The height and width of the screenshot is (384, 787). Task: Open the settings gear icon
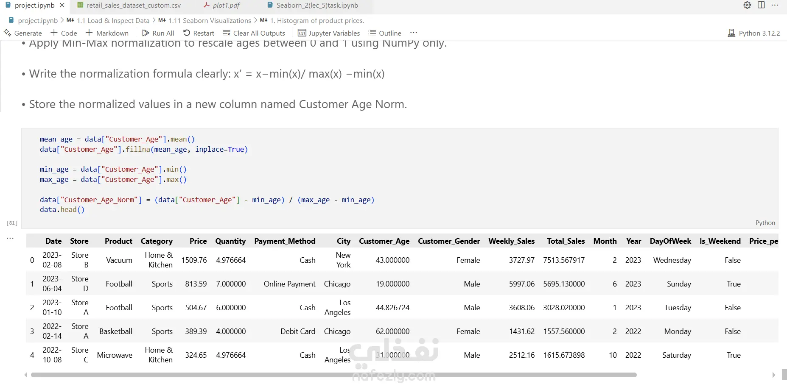click(747, 5)
